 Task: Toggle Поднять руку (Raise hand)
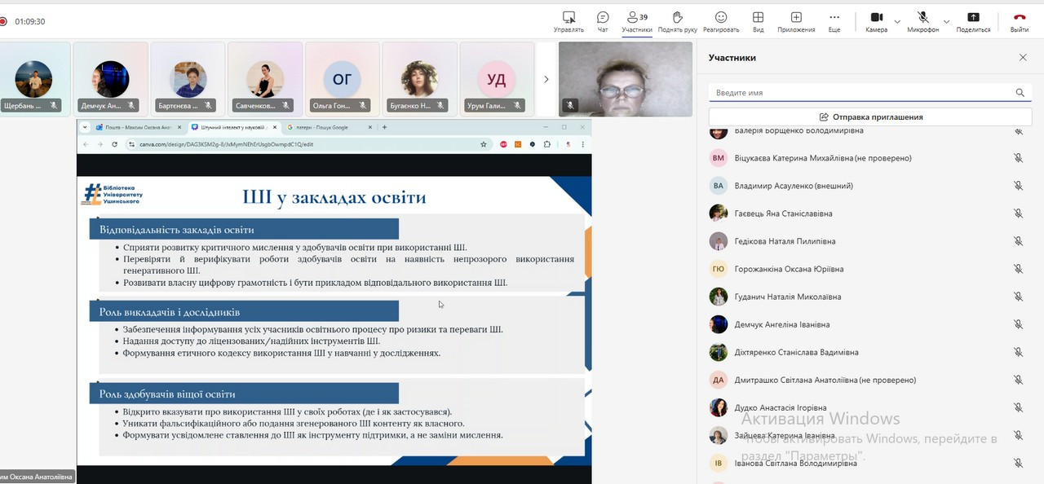pyautogui.click(x=677, y=21)
